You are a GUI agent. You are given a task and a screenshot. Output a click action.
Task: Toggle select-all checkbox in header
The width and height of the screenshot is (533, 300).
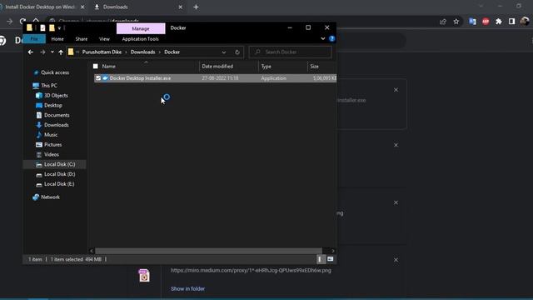(96, 67)
